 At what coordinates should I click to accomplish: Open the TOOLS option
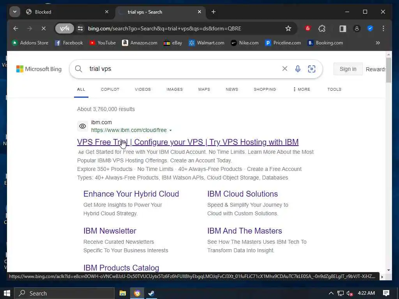click(334, 90)
